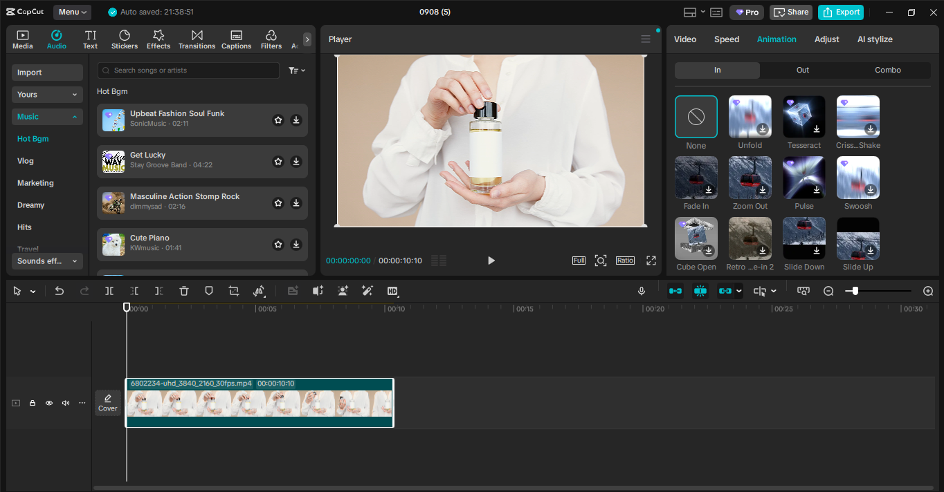The height and width of the screenshot is (492, 944).
Task: Lock the main video track
Action: pyautogui.click(x=33, y=403)
